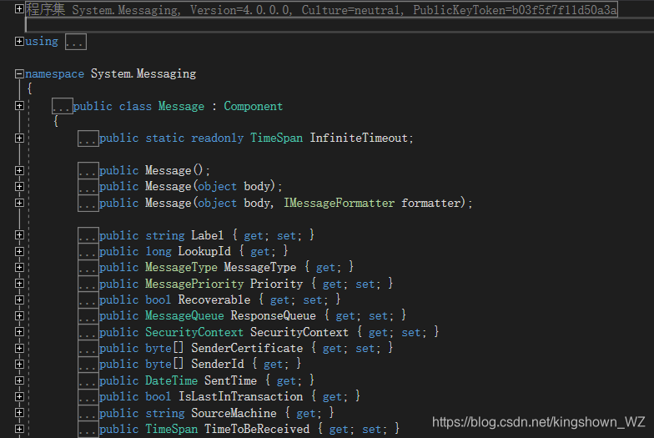Click the ellipsis box before Message() constructor
Image resolution: width=654 pixels, height=438 pixels.
point(88,170)
